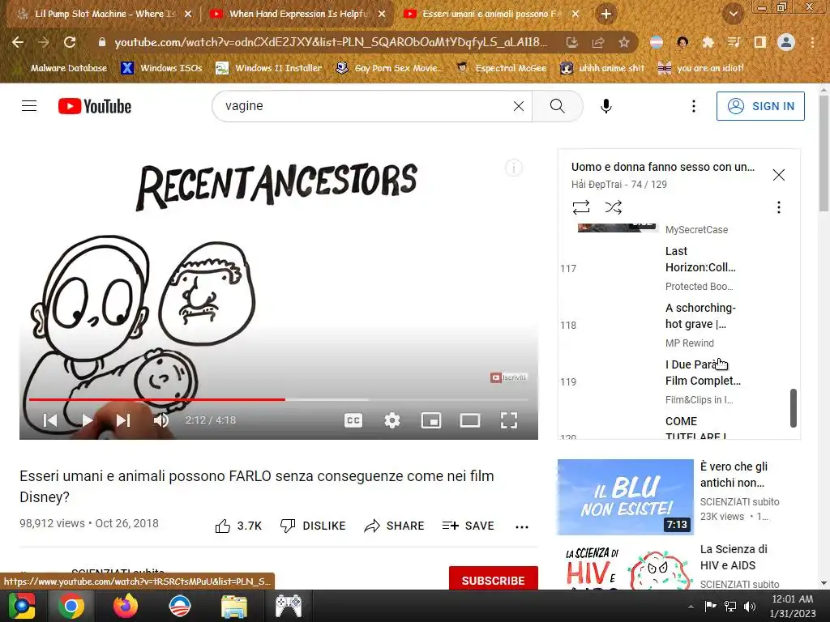Open Firefox from the taskbar
This screenshot has width=830, height=622.
(125, 606)
